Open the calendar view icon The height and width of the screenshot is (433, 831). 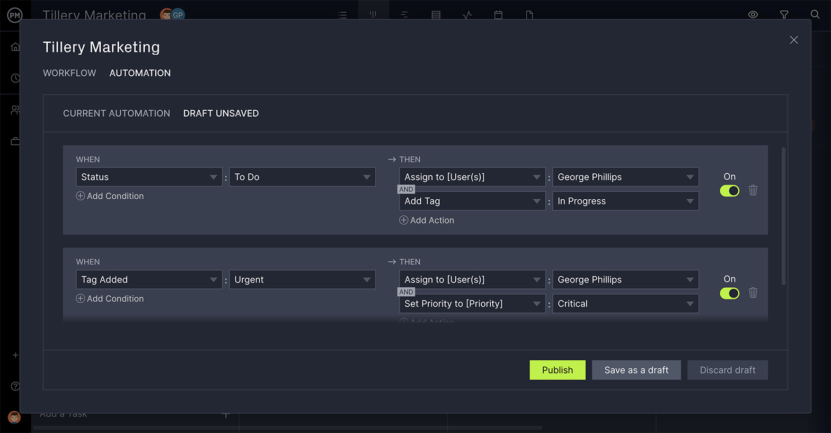tap(498, 15)
